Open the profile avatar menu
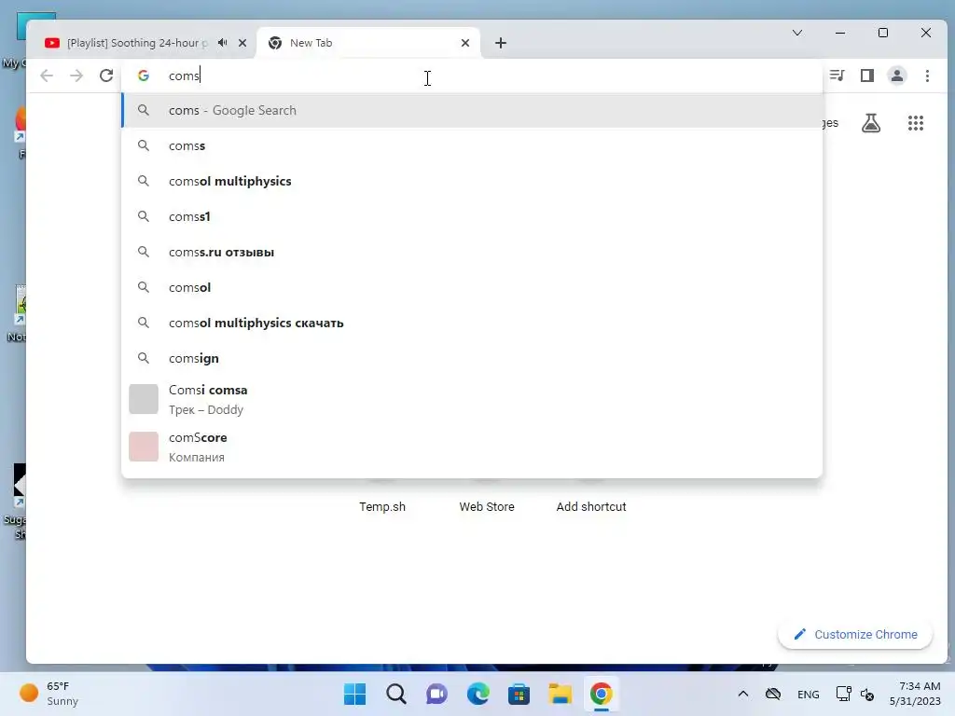 (897, 76)
